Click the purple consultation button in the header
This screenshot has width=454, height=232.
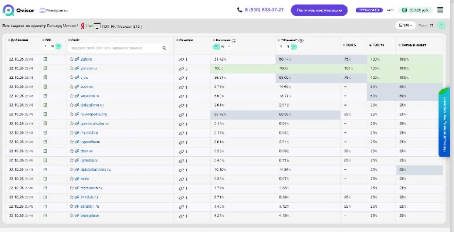[319, 10]
